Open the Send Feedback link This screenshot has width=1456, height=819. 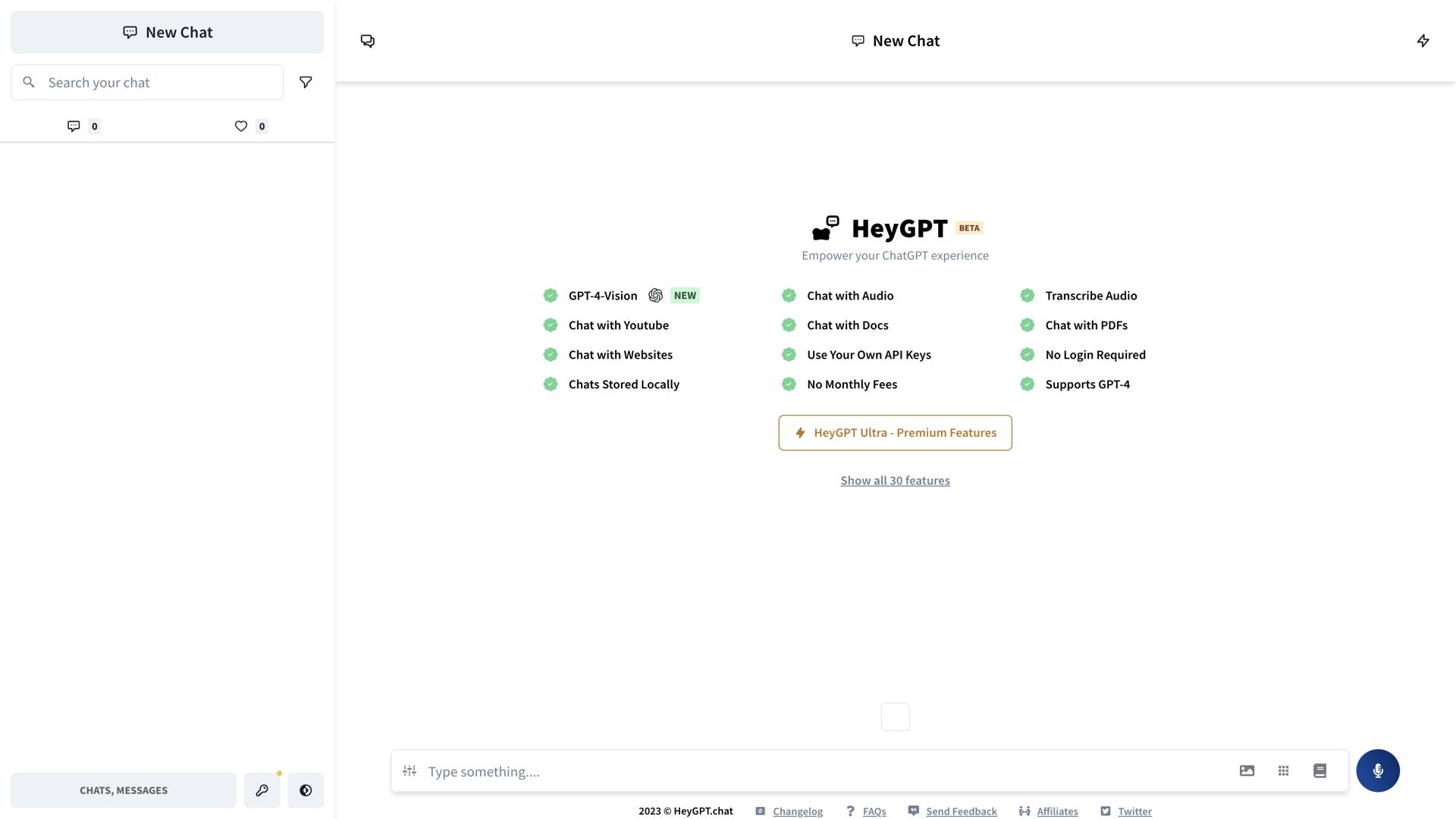point(961,811)
